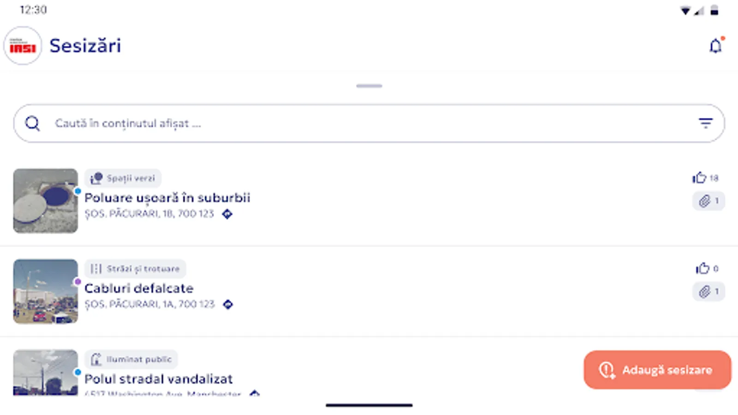Image resolution: width=738 pixels, height=415 pixels.
Task: Open the Poluare ușoară în suburbii report
Action: [167, 197]
